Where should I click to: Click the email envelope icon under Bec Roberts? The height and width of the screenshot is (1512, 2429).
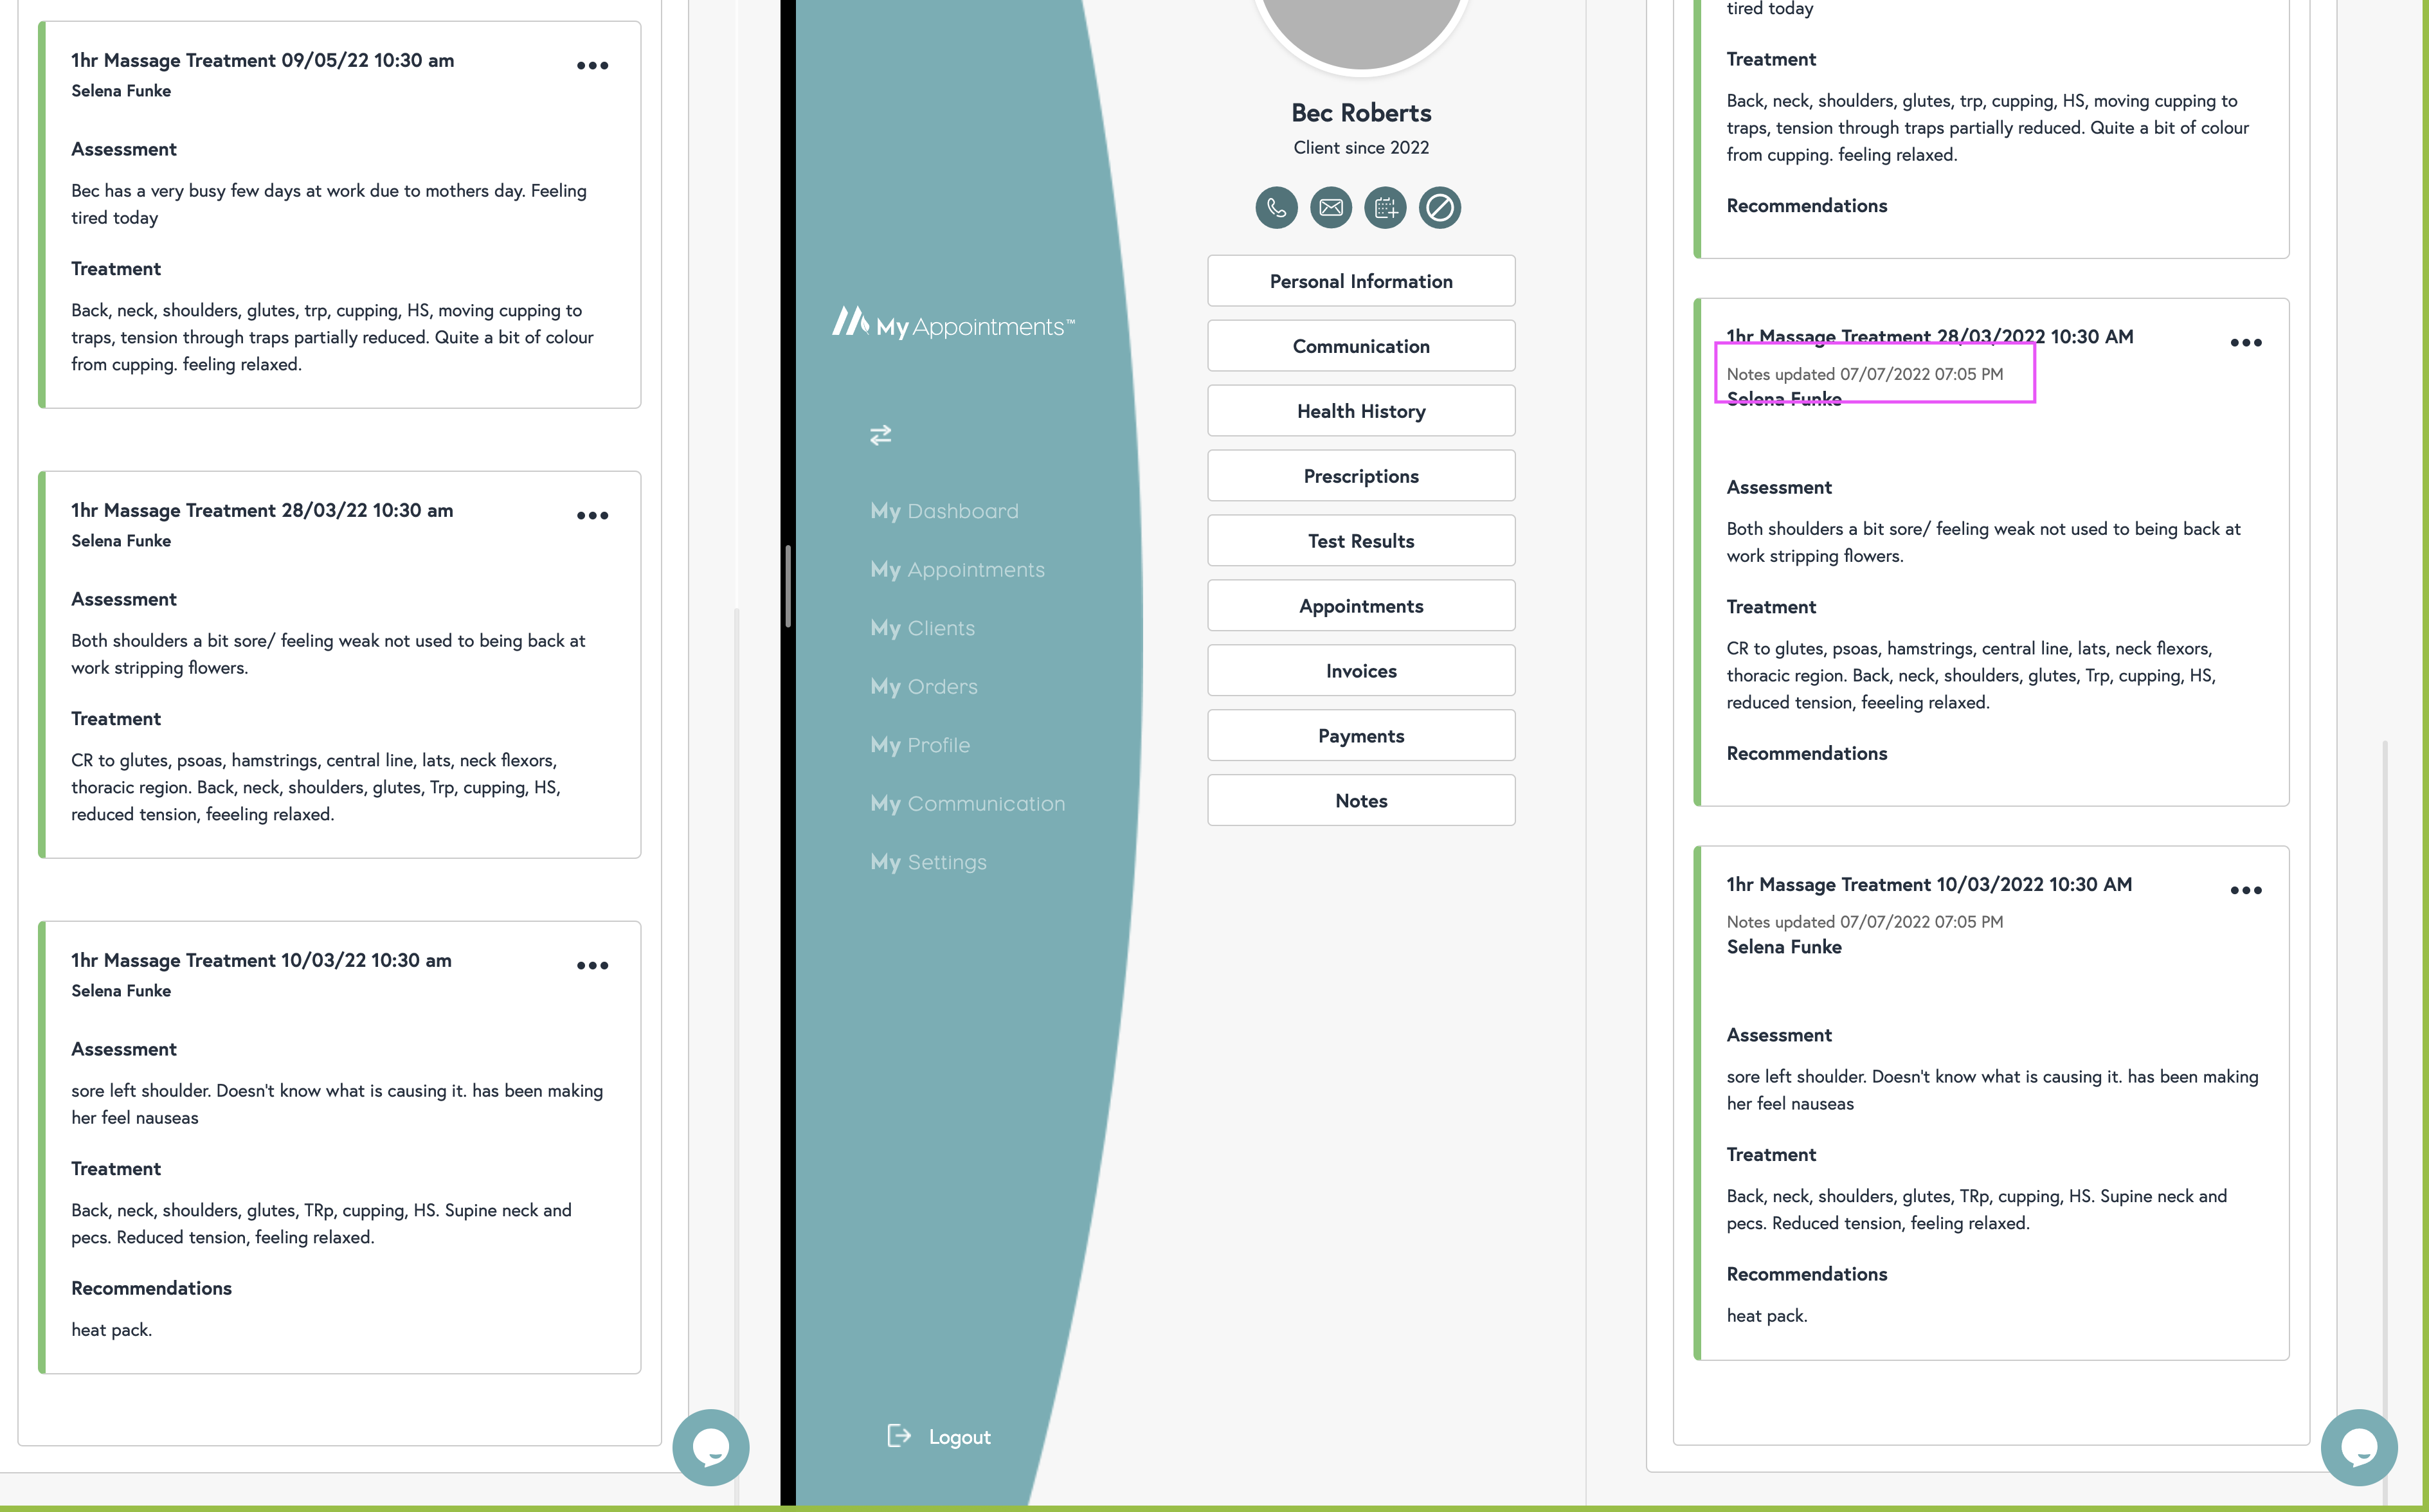tap(1331, 208)
